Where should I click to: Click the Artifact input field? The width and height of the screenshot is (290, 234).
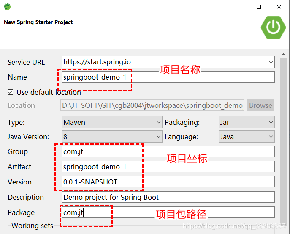168,167
